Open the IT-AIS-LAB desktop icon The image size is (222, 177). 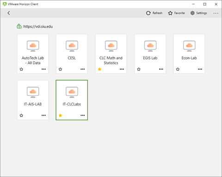click(x=33, y=92)
